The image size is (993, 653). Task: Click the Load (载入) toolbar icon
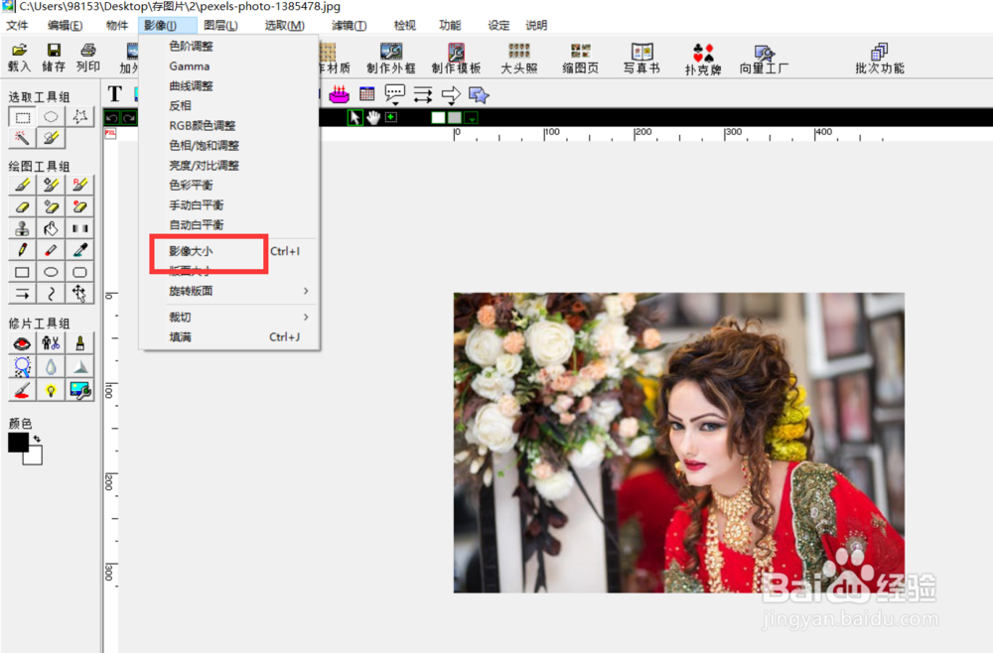pos(19,58)
